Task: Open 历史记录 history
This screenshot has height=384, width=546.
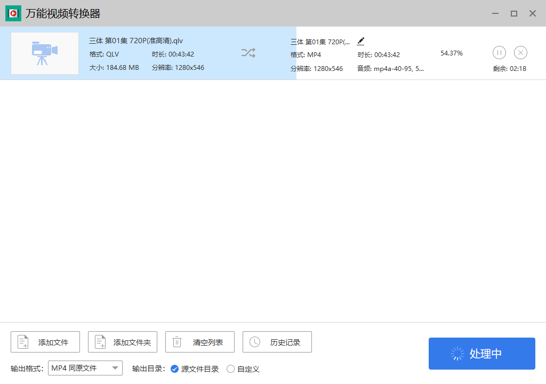Action: coord(277,342)
